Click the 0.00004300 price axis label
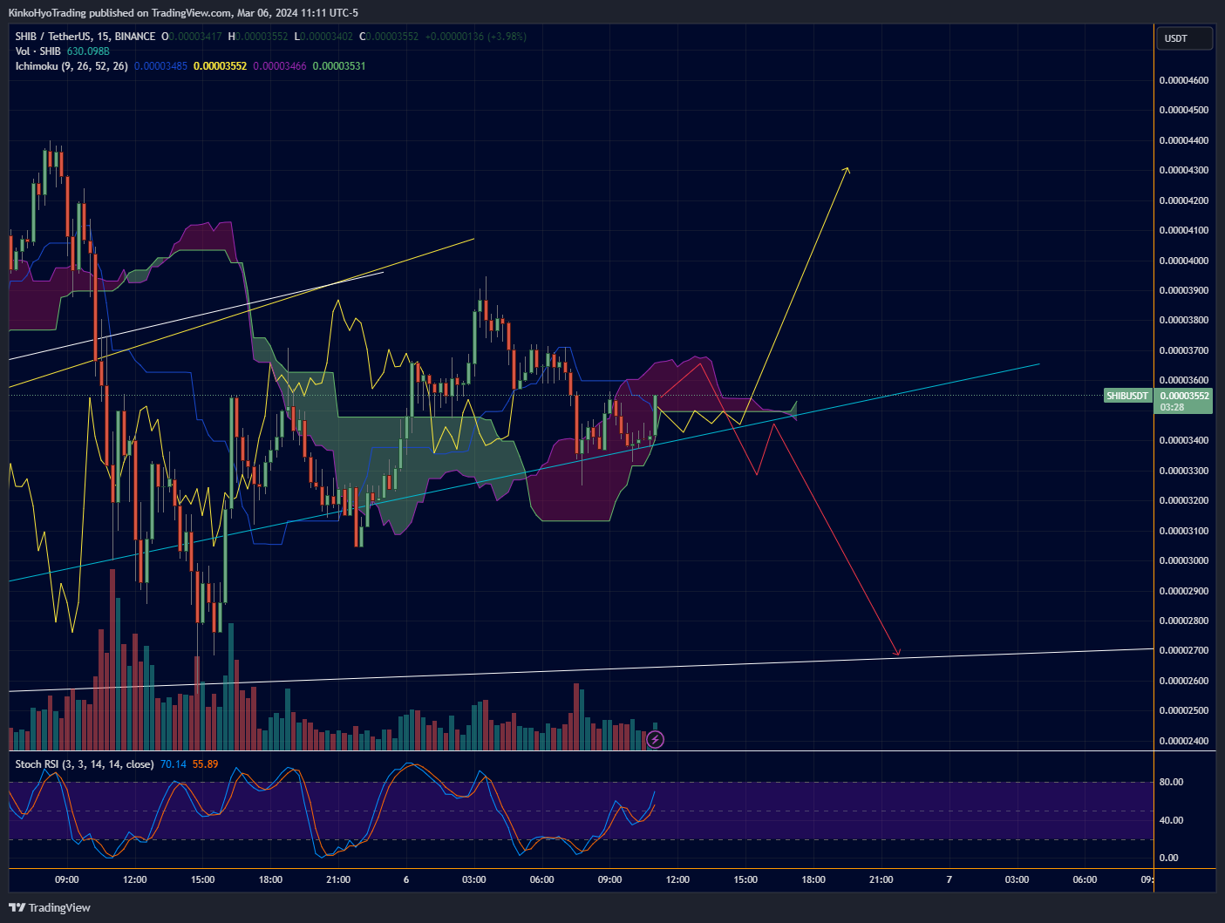Image resolution: width=1225 pixels, height=923 pixels. [x=1184, y=170]
